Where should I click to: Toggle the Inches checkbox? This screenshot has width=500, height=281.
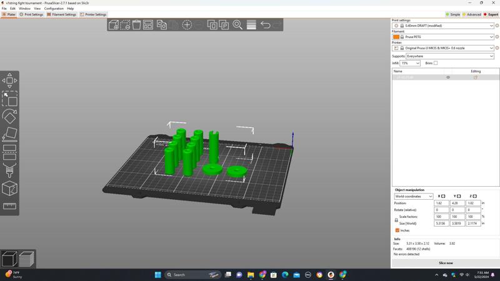(397, 230)
